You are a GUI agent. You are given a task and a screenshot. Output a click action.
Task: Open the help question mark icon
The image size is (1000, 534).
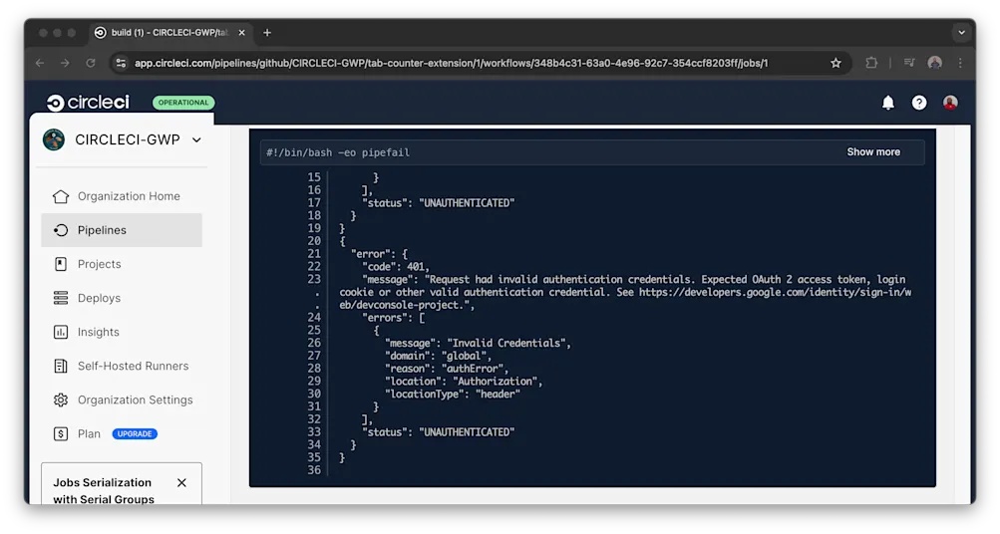pyautogui.click(x=919, y=103)
